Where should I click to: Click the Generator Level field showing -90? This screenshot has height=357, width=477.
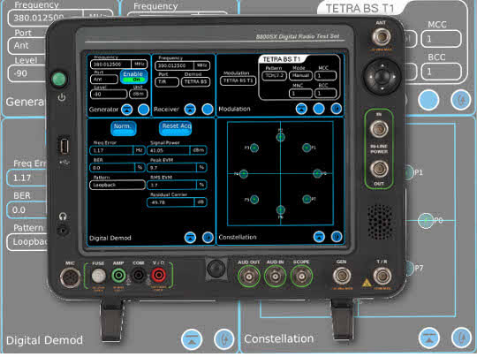click(x=109, y=95)
